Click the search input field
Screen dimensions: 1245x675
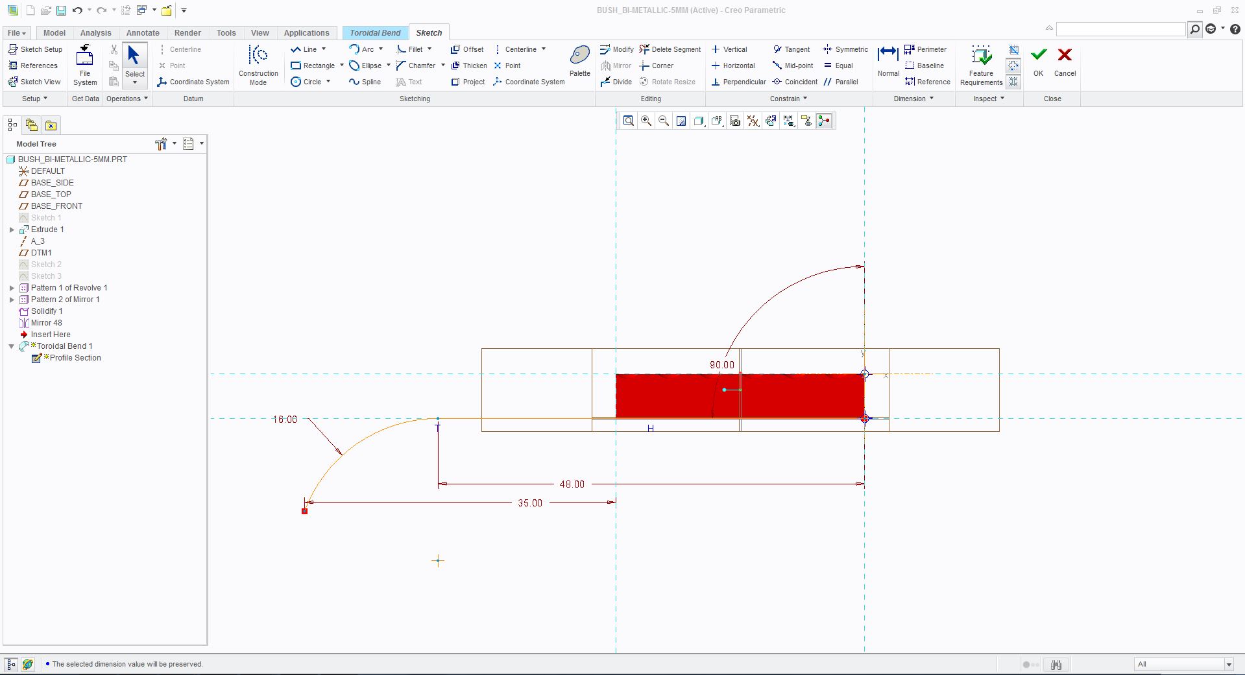click(1120, 29)
